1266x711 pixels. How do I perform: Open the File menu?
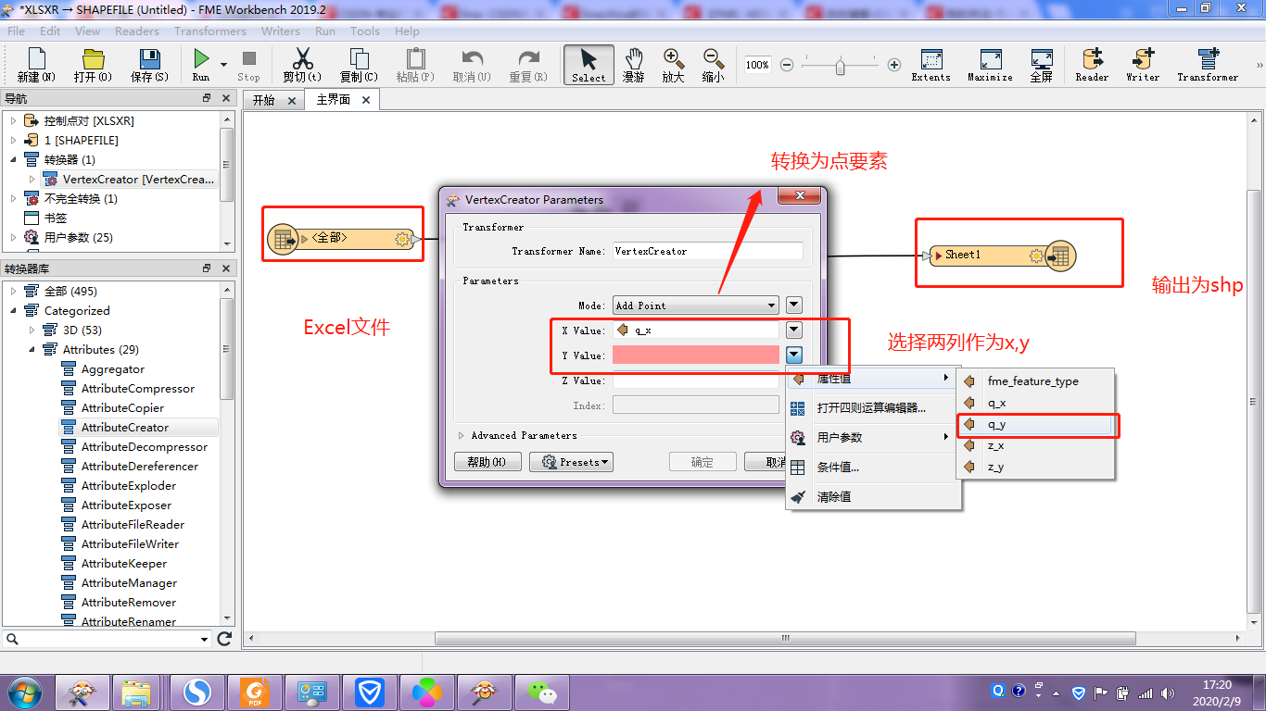(17, 31)
